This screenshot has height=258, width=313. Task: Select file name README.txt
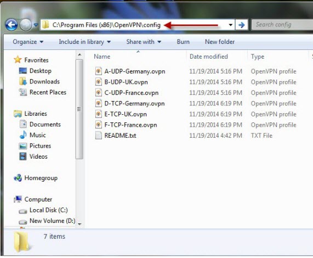click(x=121, y=136)
